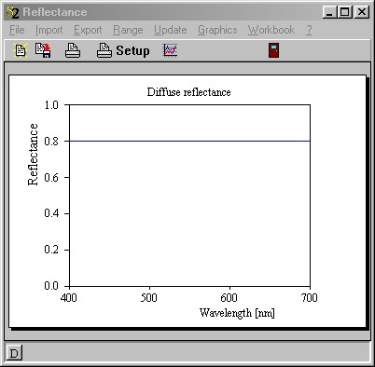Open the Export menu
Viewport: 375px width, 367px height.
(88, 30)
